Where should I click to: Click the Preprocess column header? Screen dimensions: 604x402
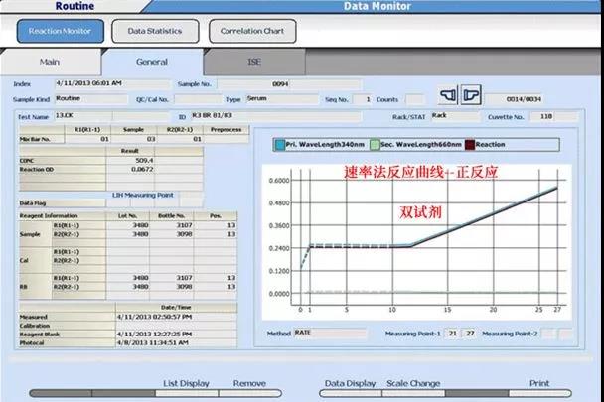(x=226, y=130)
